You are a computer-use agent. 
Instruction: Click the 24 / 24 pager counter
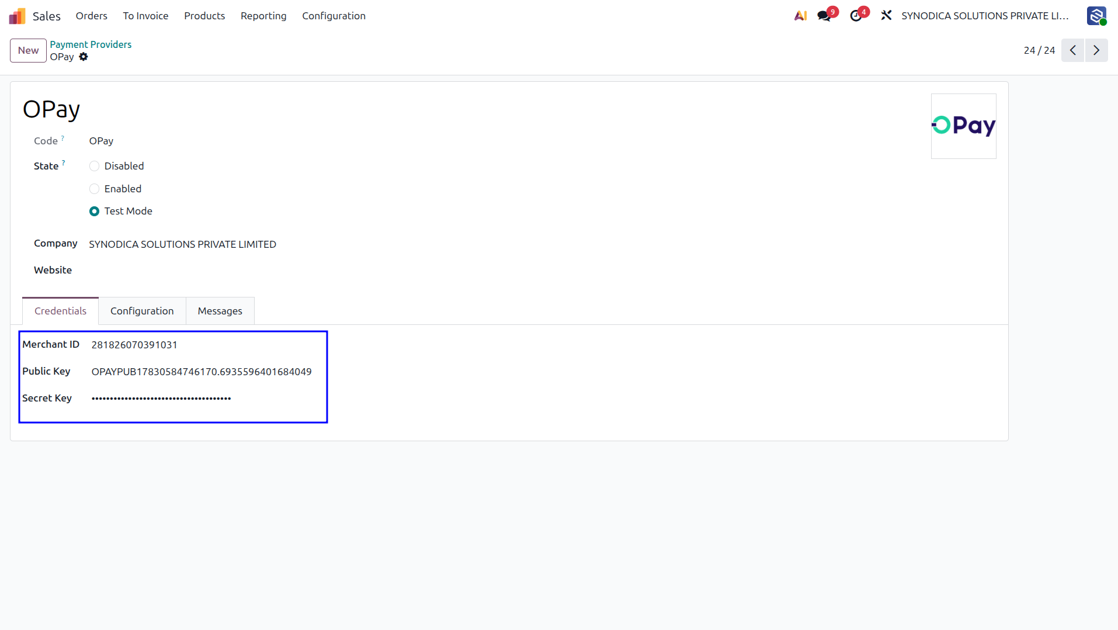[x=1039, y=50]
